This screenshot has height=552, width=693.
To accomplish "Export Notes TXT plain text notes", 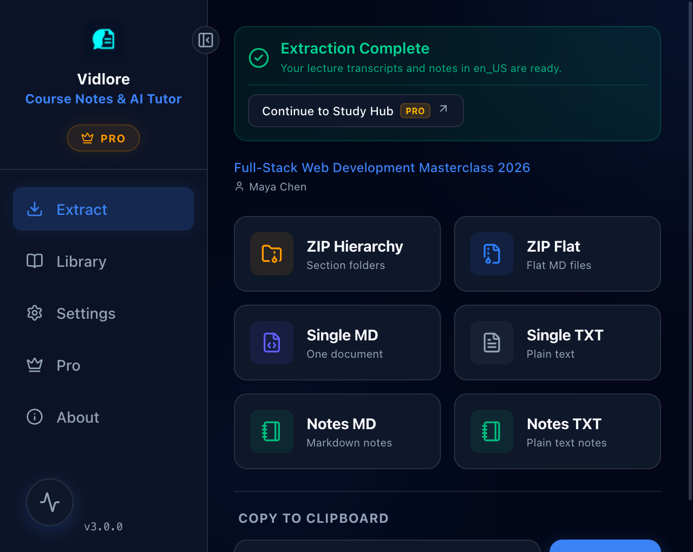I will (x=557, y=431).
